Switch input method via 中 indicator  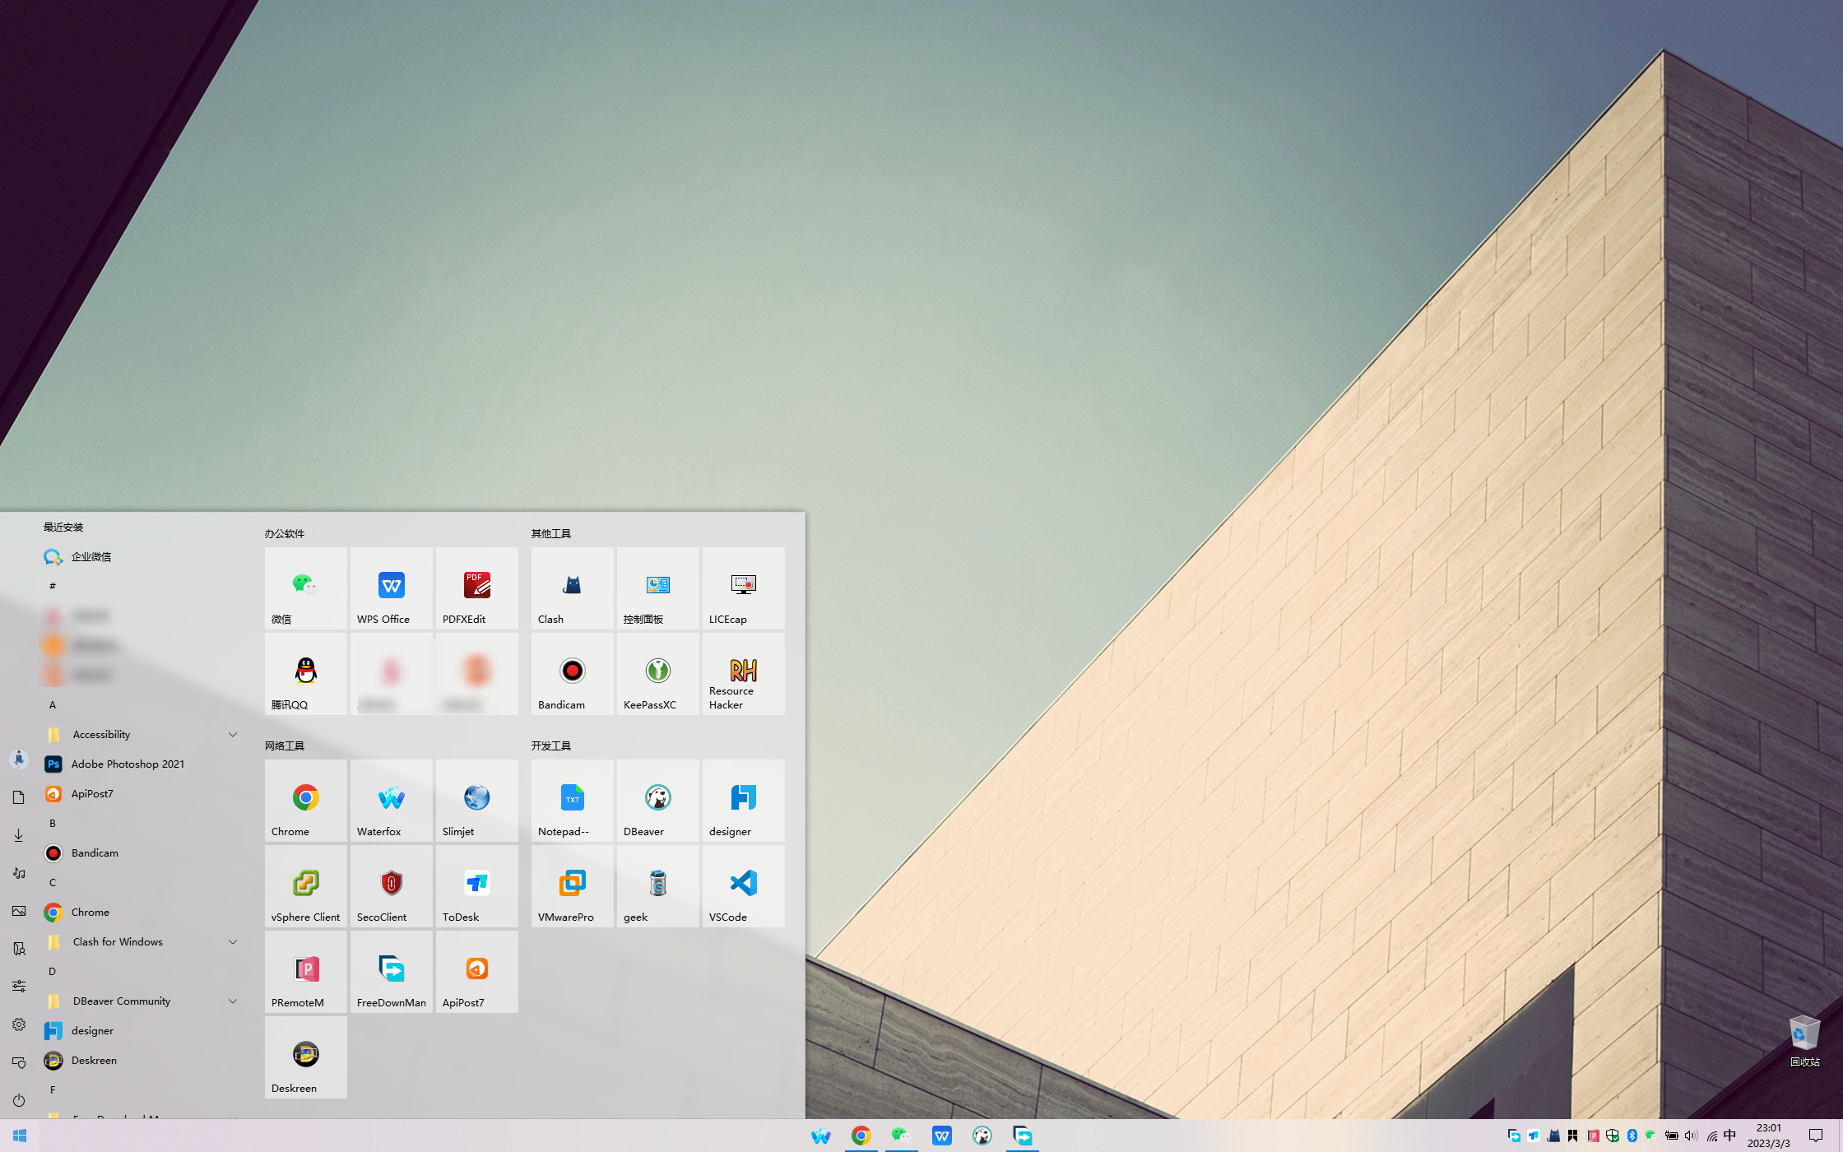[1729, 1136]
